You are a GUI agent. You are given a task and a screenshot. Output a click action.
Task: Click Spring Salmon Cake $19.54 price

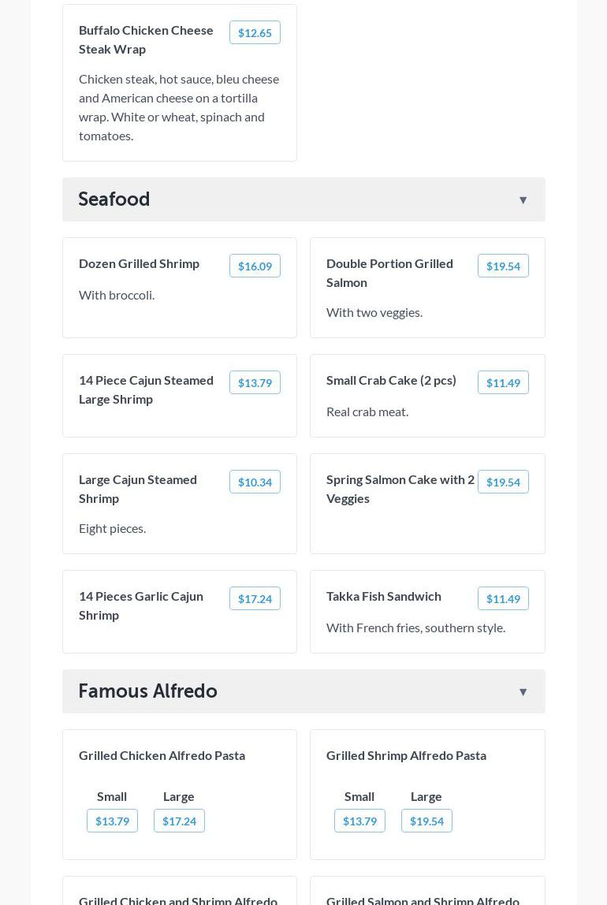coord(502,482)
